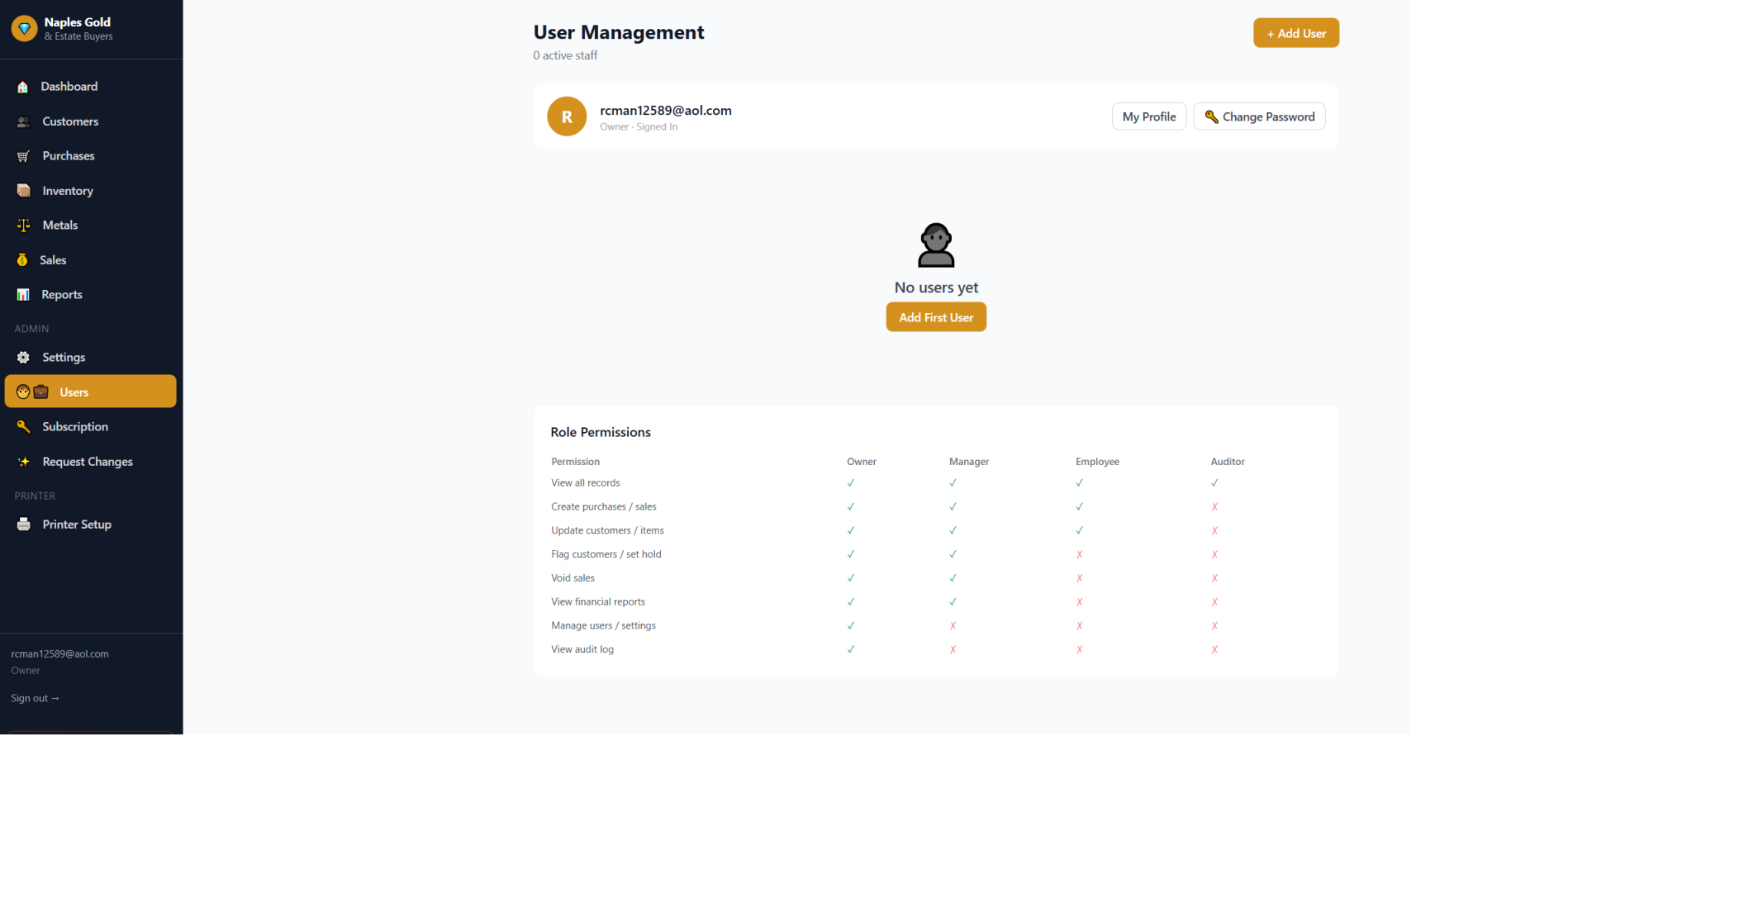The image size is (1763, 917).
Task: Click the orange R avatar circle
Action: 567,116
